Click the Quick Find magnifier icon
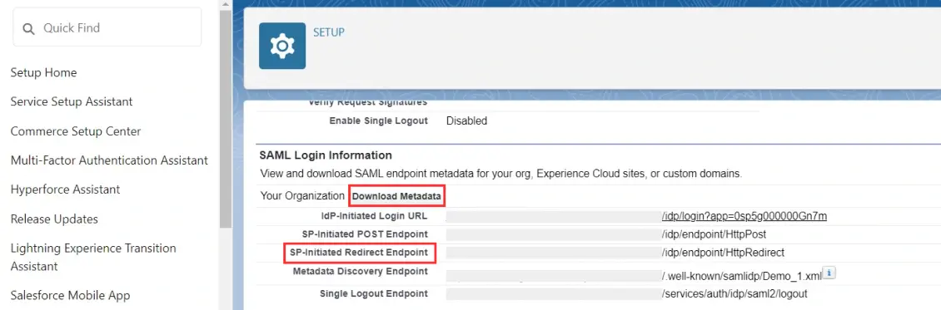Viewport: 941px width, 310px height. pyautogui.click(x=28, y=28)
